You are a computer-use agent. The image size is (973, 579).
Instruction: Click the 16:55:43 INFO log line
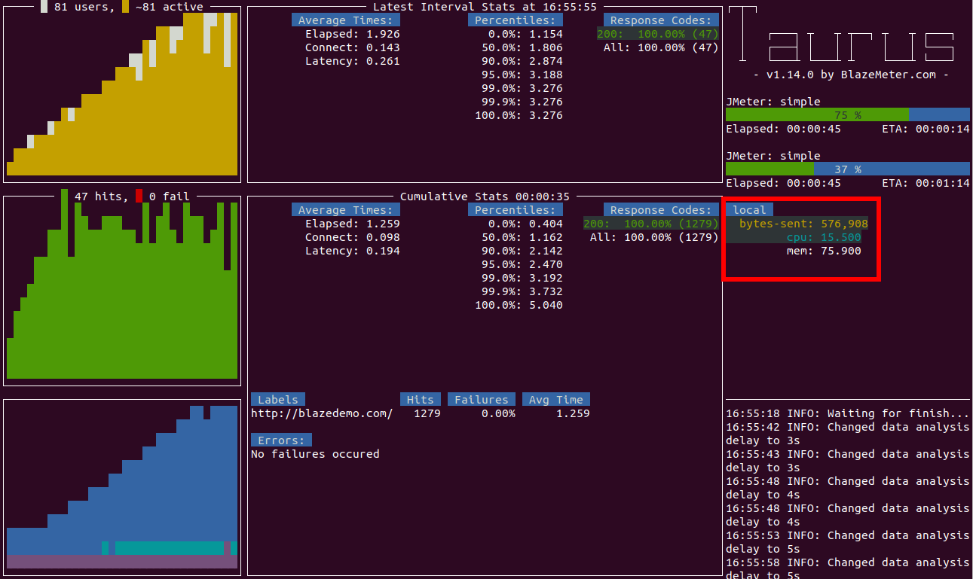point(848,461)
